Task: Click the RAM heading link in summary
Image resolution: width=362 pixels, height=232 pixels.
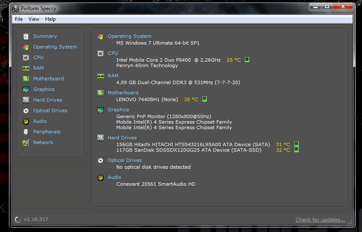Action: [x=113, y=76]
